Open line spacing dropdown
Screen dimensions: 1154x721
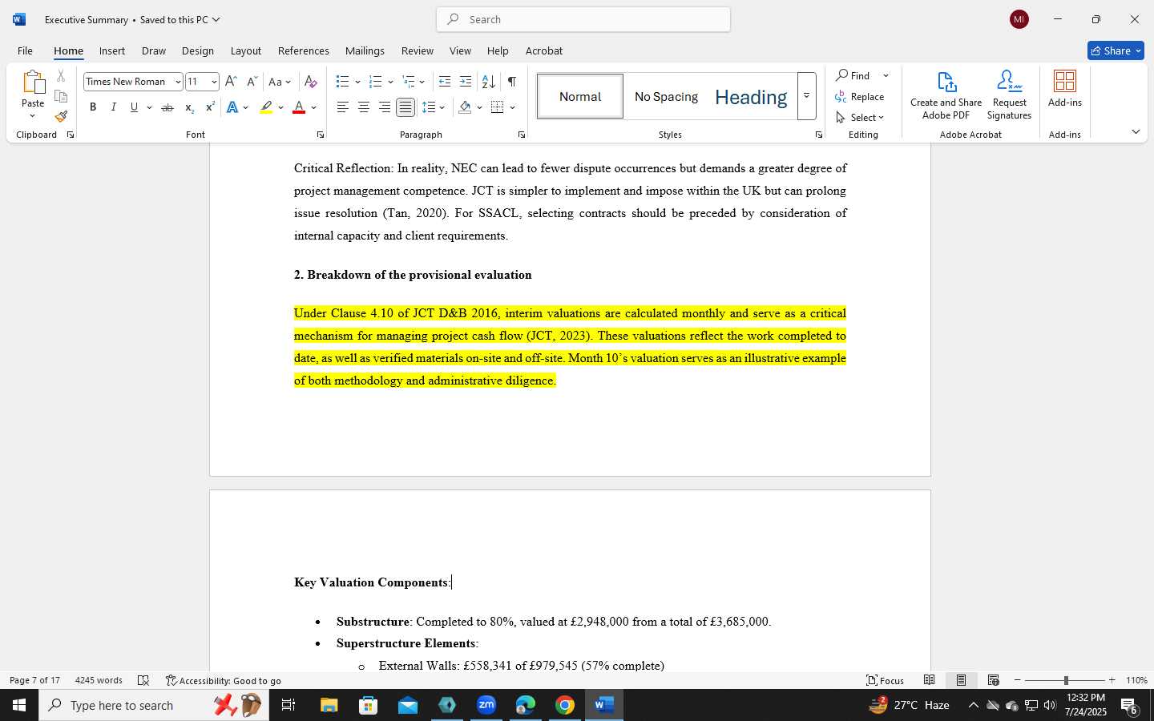(x=434, y=107)
